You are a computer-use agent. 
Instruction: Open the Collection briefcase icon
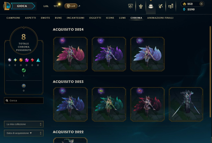[151, 6]
